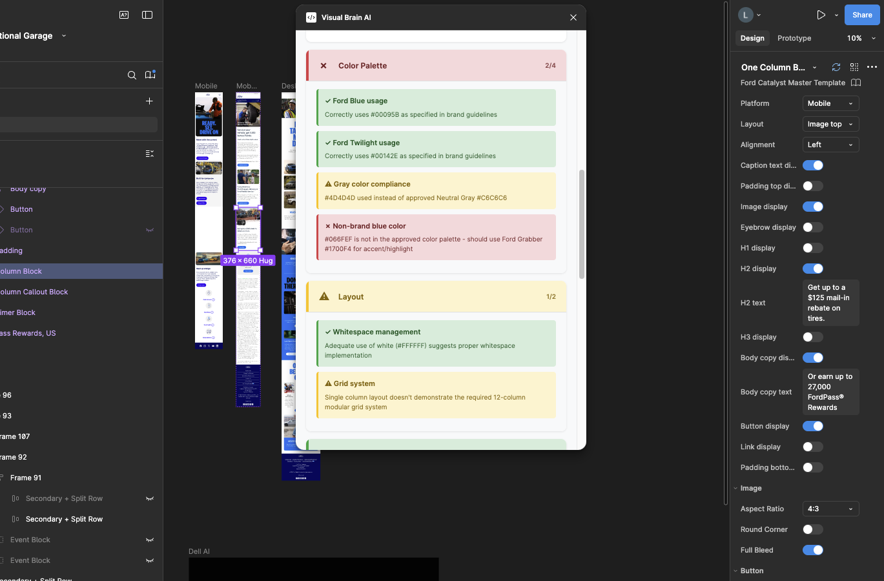884x581 pixels.
Task: Open the Aspect Ratio 4:3 dropdown
Action: click(x=830, y=509)
